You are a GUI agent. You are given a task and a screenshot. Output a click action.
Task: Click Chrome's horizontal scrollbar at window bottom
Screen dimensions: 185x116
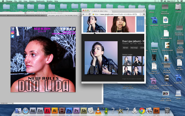[100, 83]
